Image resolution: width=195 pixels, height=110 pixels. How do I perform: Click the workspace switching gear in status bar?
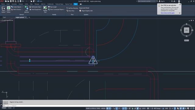click(148, 108)
